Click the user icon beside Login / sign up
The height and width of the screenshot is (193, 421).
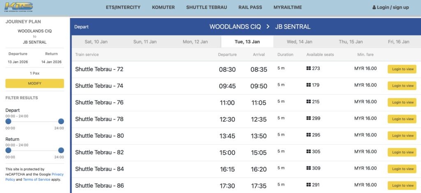pos(374,7)
